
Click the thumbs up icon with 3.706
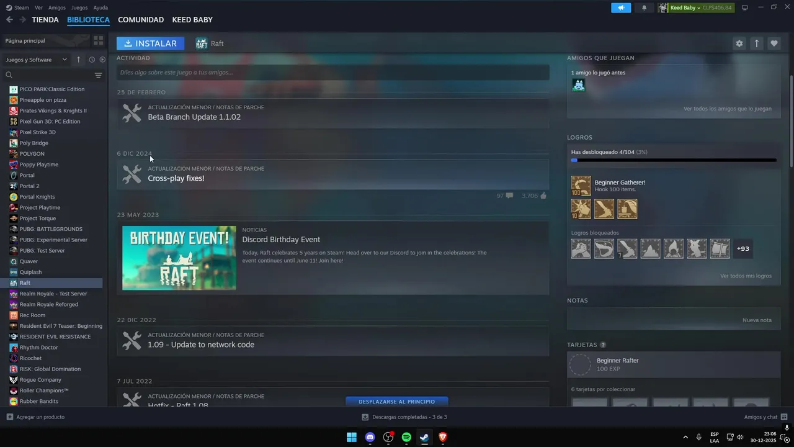(x=543, y=196)
